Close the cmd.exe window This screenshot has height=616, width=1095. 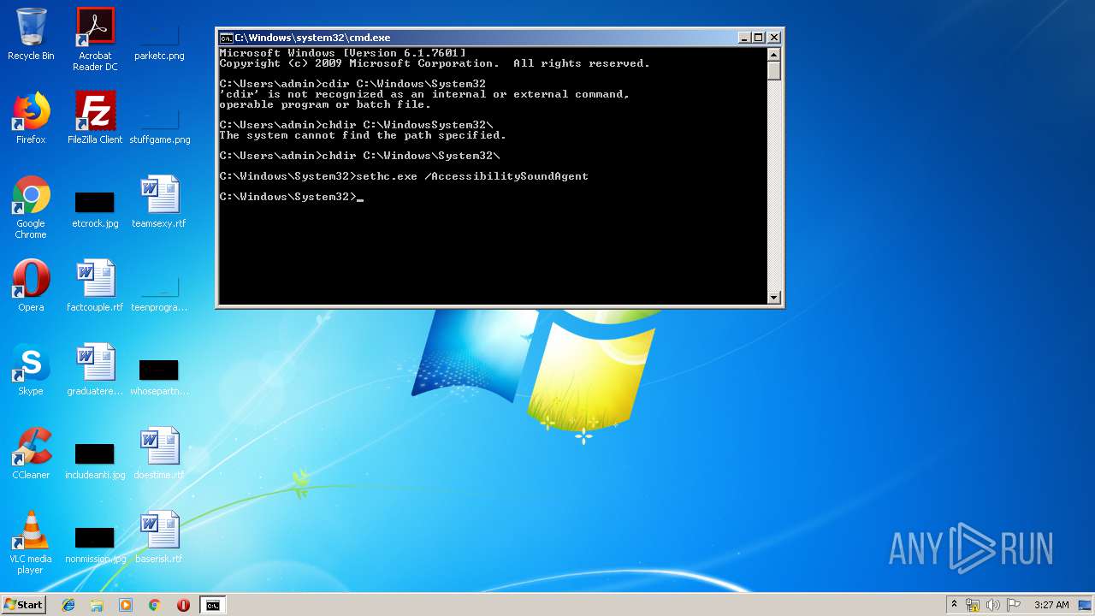[773, 38]
